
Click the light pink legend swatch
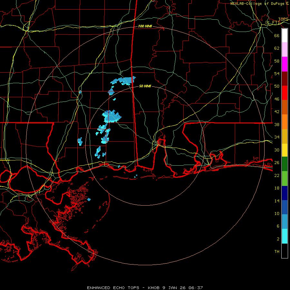[285, 50]
